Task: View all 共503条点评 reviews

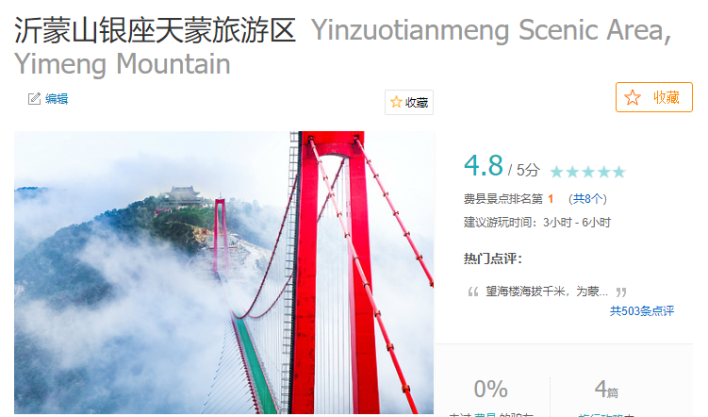Action: [x=642, y=310]
